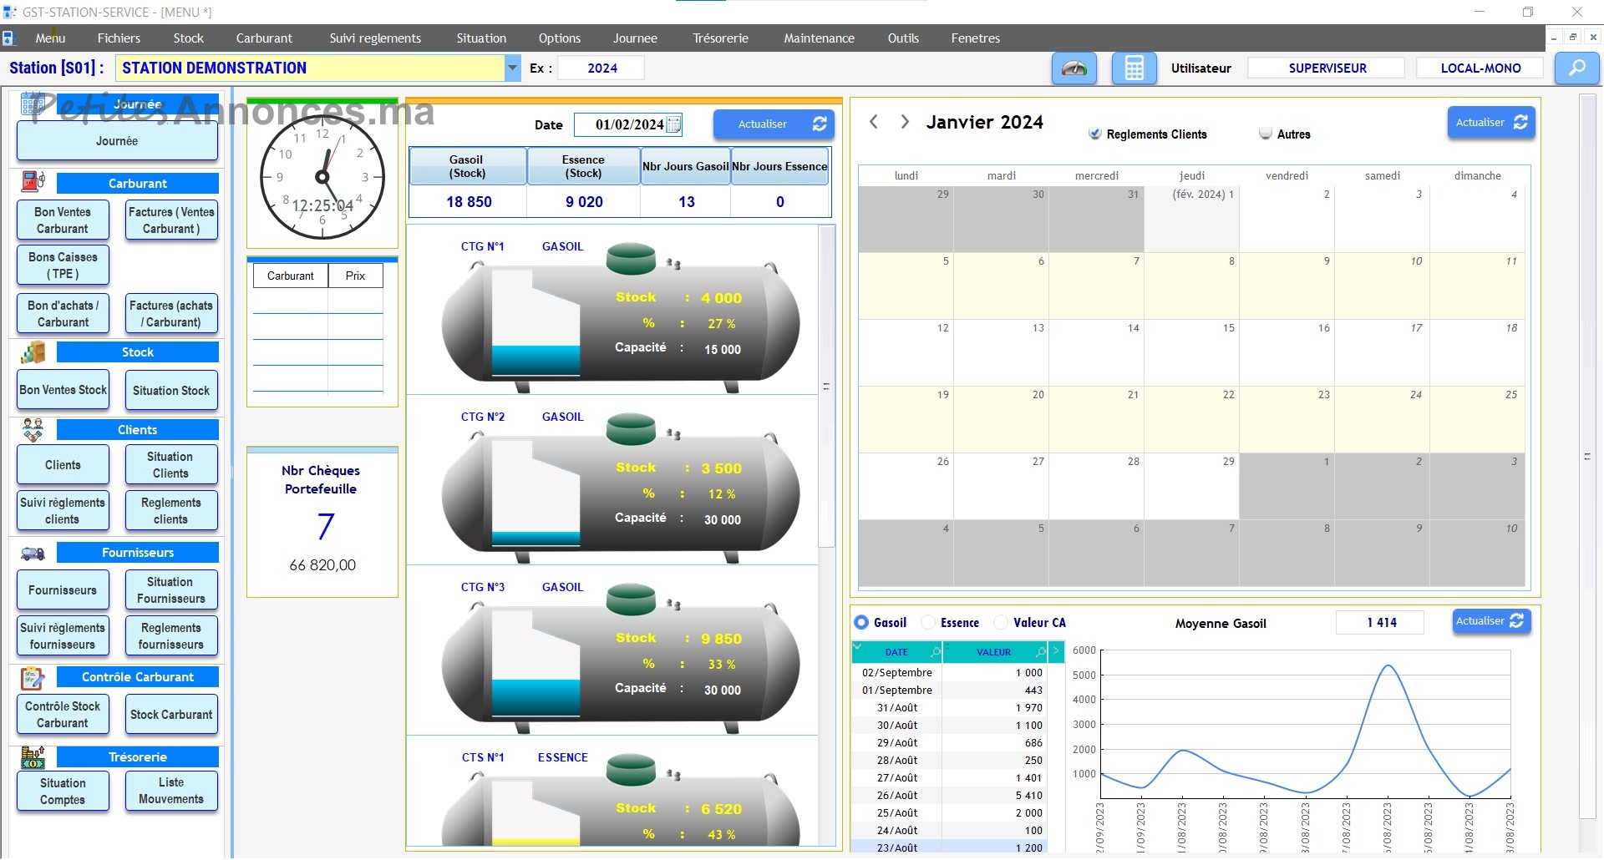This screenshot has height=860, width=1604.
Task: Click the Stock boxes section icon
Action: pos(33,352)
